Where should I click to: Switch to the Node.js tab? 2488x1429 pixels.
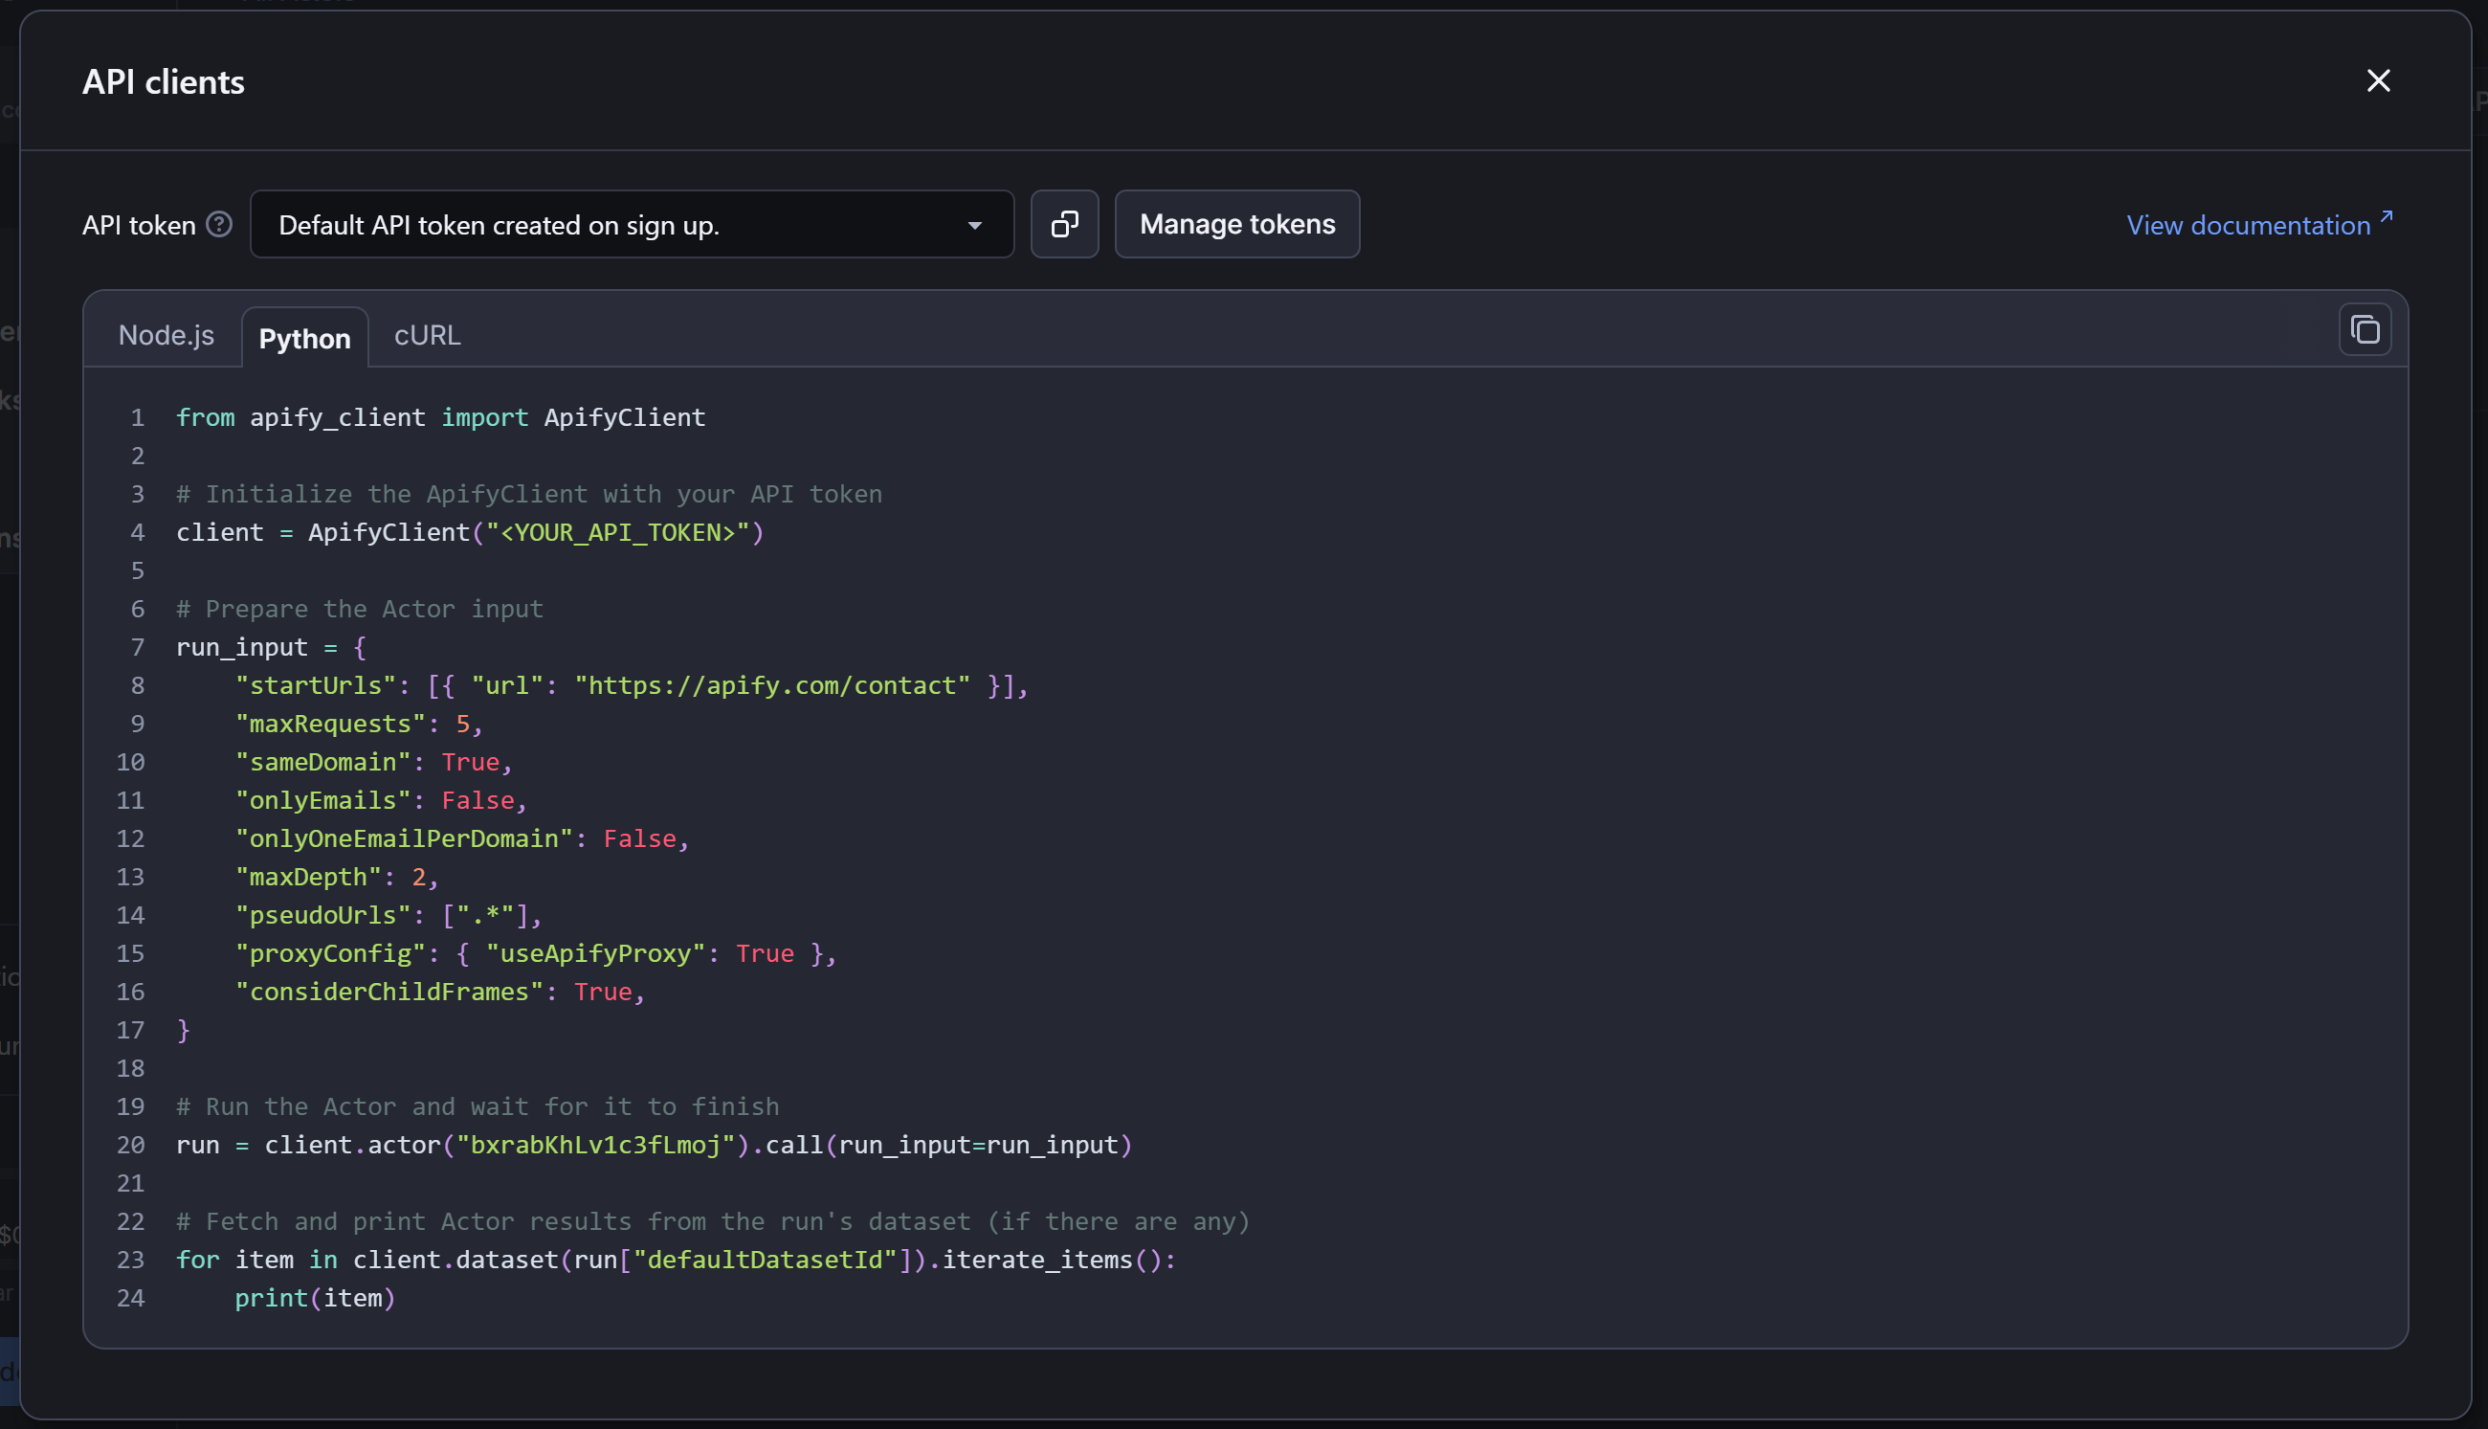point(166,335)
